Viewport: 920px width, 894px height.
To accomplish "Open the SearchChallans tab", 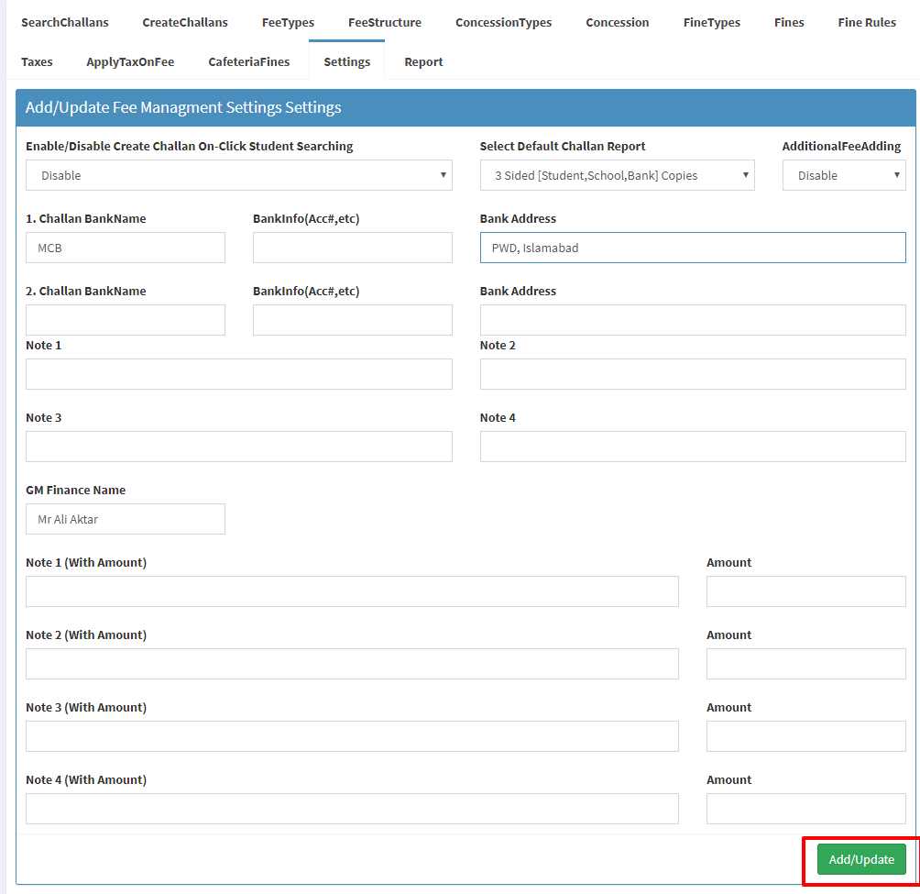I will click(64, 22).
